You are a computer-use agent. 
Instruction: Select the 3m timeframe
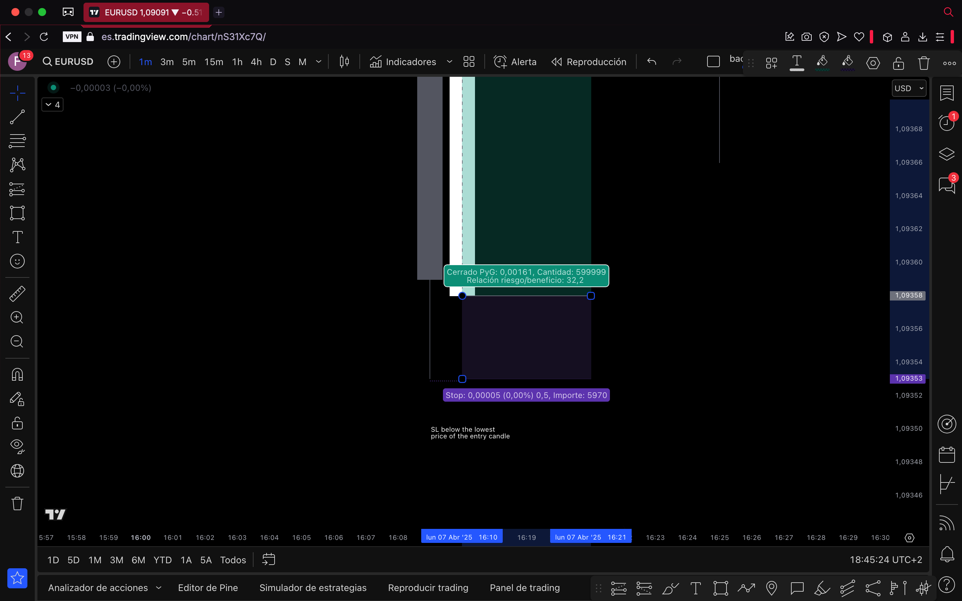pos(167,62)
